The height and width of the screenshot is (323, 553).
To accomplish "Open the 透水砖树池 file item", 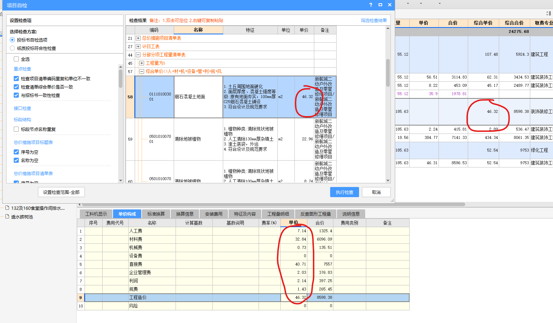I will pos(19,217).
